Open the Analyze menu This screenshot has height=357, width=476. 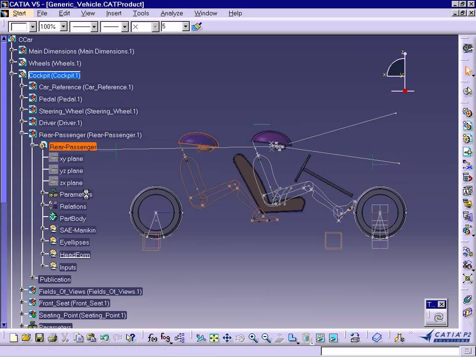pyautogui.click(x=172, y=13)
